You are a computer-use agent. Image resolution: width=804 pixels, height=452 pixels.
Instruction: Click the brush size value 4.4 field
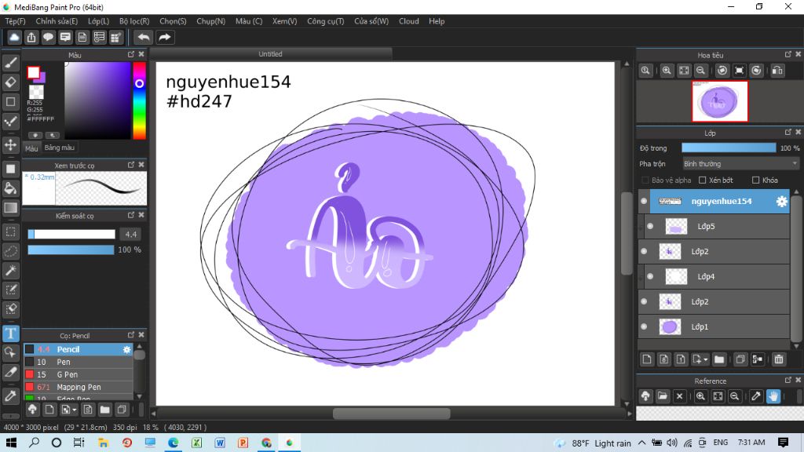pos(131,234)
